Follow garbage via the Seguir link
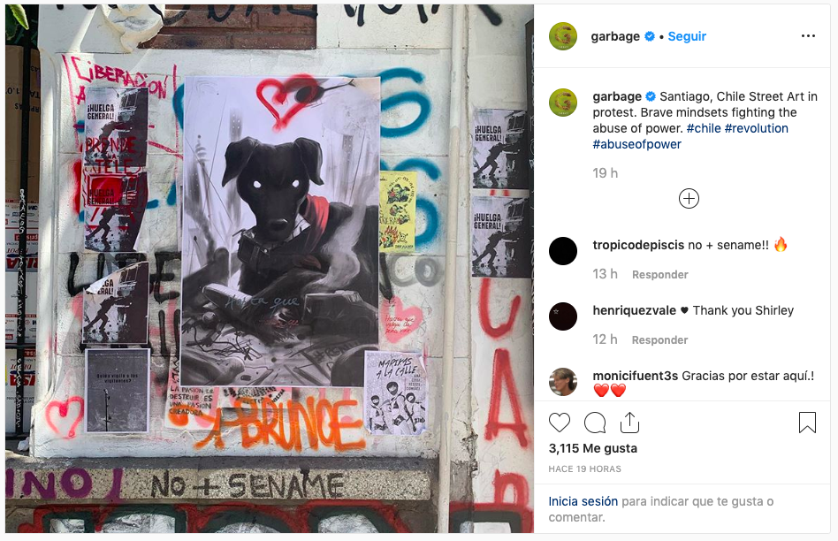This screenshot has width=838, height=541. pos(687,36)
